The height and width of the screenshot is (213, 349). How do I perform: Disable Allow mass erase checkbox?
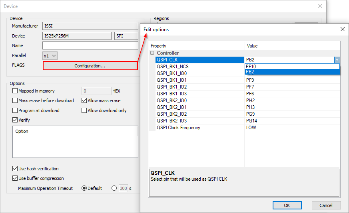tap(84, 101)
